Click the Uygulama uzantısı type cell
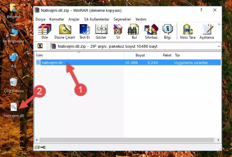This screenshot has height=157, width=232. tap(191, 63)
